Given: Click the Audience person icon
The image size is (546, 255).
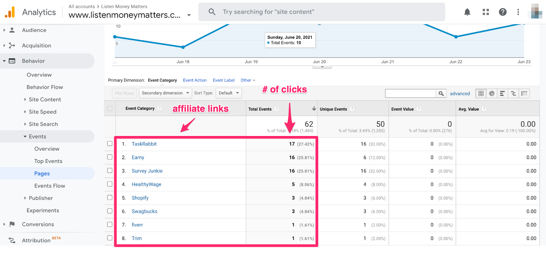Looking at the screenshot, I should pyautogui.click(x=12, y=30).
